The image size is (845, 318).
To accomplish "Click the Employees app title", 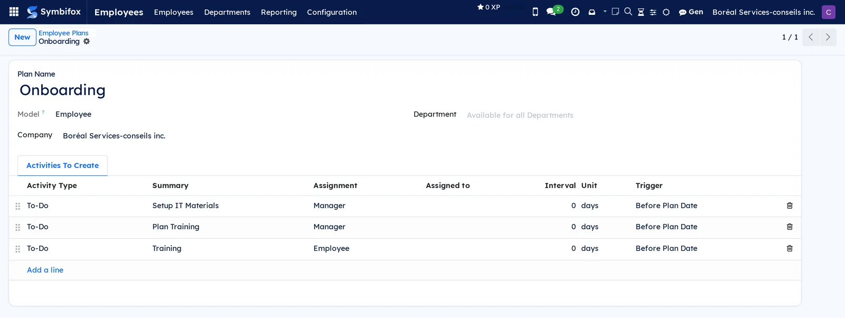I will pos(119,12).
